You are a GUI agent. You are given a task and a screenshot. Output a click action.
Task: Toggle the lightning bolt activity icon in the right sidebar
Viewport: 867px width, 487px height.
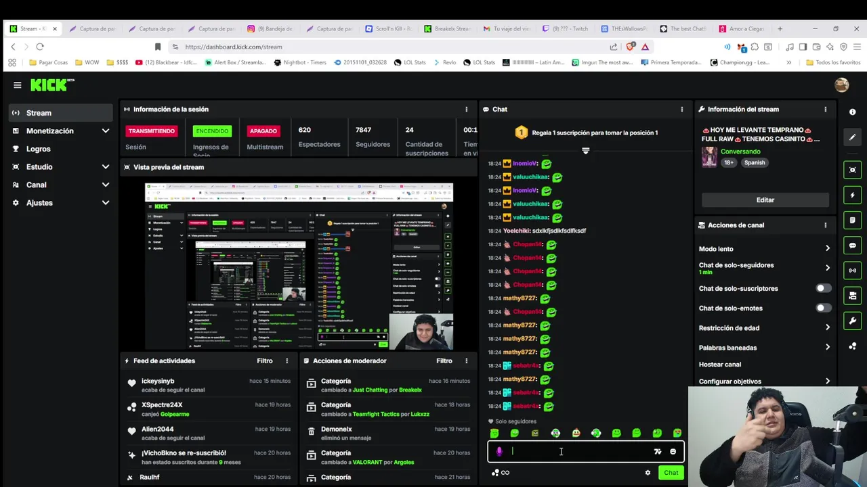click(x=853, y=195)
